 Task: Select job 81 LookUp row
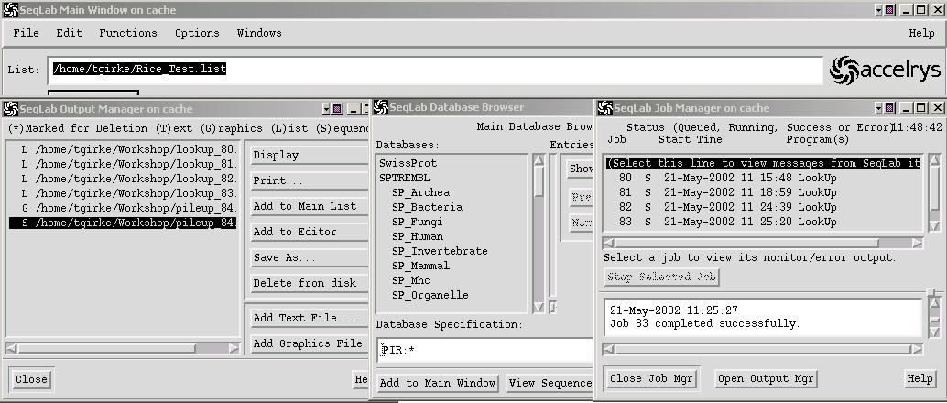(x=764, y=192)
